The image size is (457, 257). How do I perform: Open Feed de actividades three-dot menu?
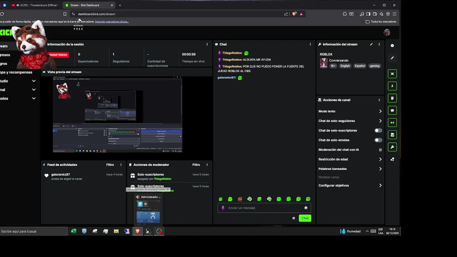(x=121, y=165)
